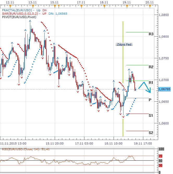
Task: Click the green vertical Fed event line
Action: (x=123, y=78)
